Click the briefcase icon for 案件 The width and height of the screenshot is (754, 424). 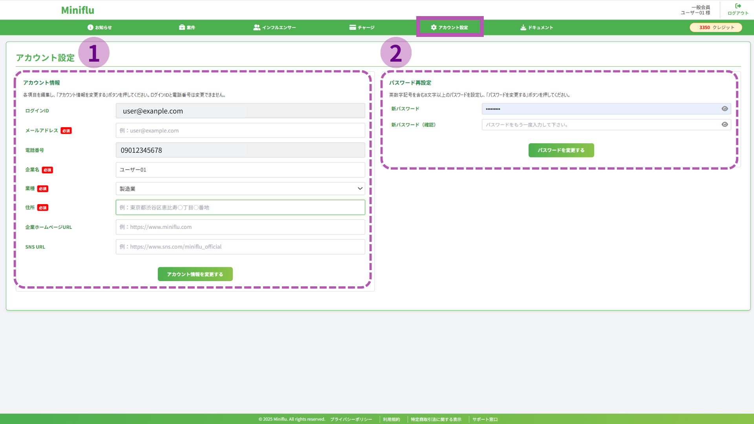182,27
